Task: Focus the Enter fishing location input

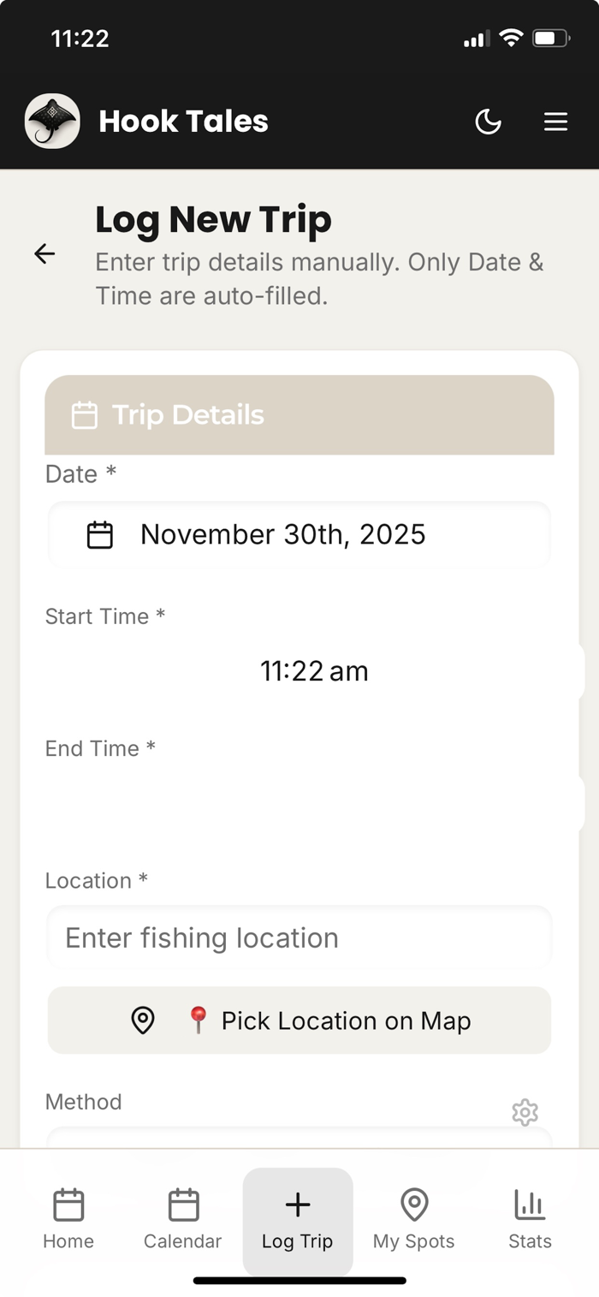Action: [299, 938]
